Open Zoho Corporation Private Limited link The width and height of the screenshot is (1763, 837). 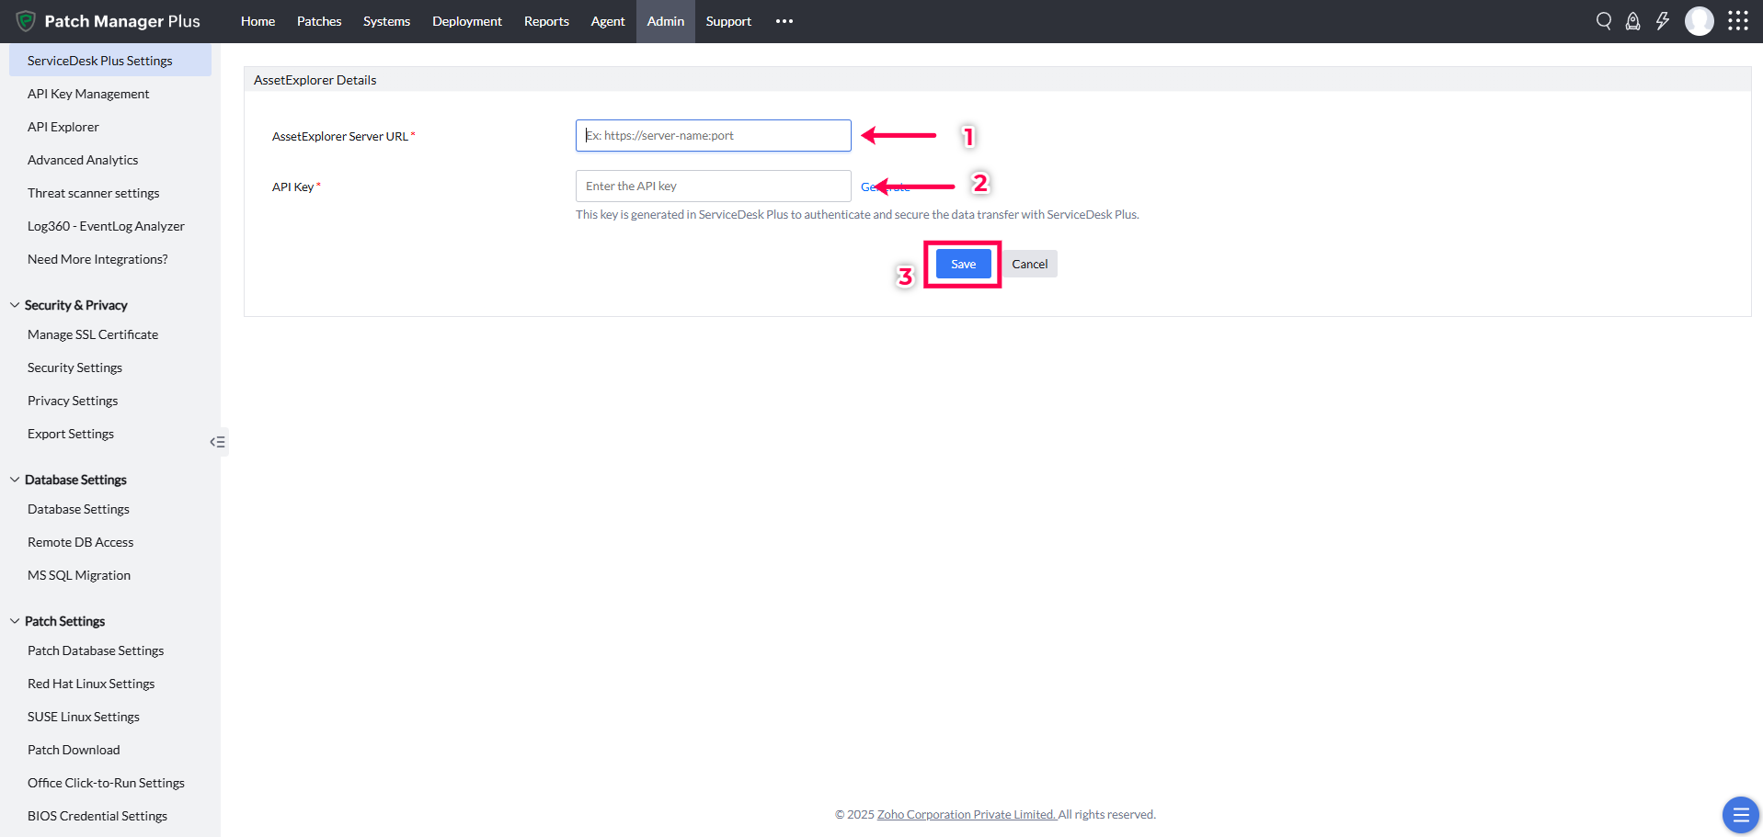(x=967, y=814)
